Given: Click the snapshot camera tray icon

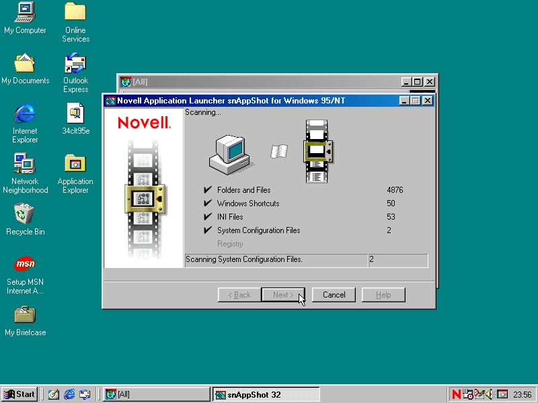Looking at the screenshot, I should [502, 394].
